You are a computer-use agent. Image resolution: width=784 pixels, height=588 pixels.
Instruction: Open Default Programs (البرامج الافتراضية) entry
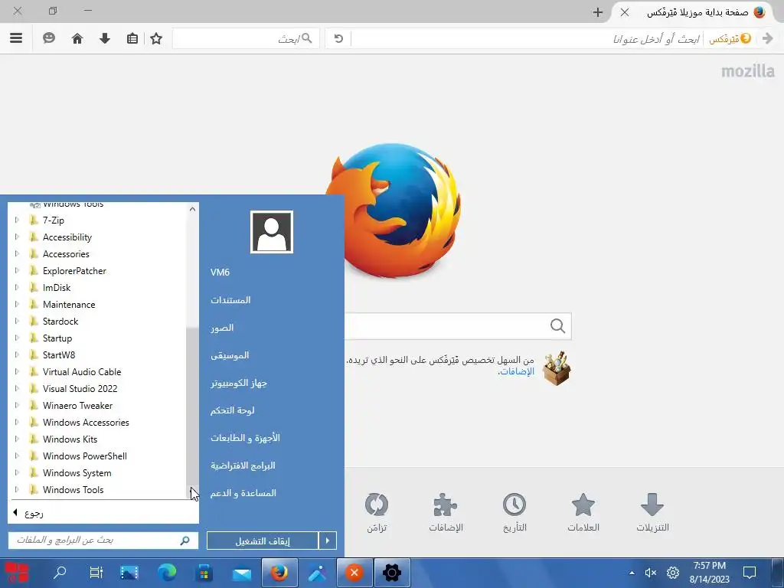pyautogui.click(x=243, y=465)
